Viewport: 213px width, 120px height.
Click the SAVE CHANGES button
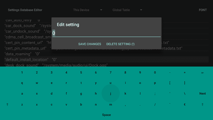tap(90, 44)
